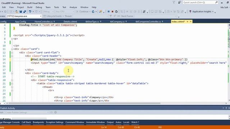The image size is (230, 129).
Task: Open the Breakpoints panel tab
Action: [38, 122]
